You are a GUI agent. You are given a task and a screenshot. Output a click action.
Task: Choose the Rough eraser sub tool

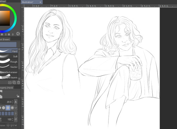9,62
